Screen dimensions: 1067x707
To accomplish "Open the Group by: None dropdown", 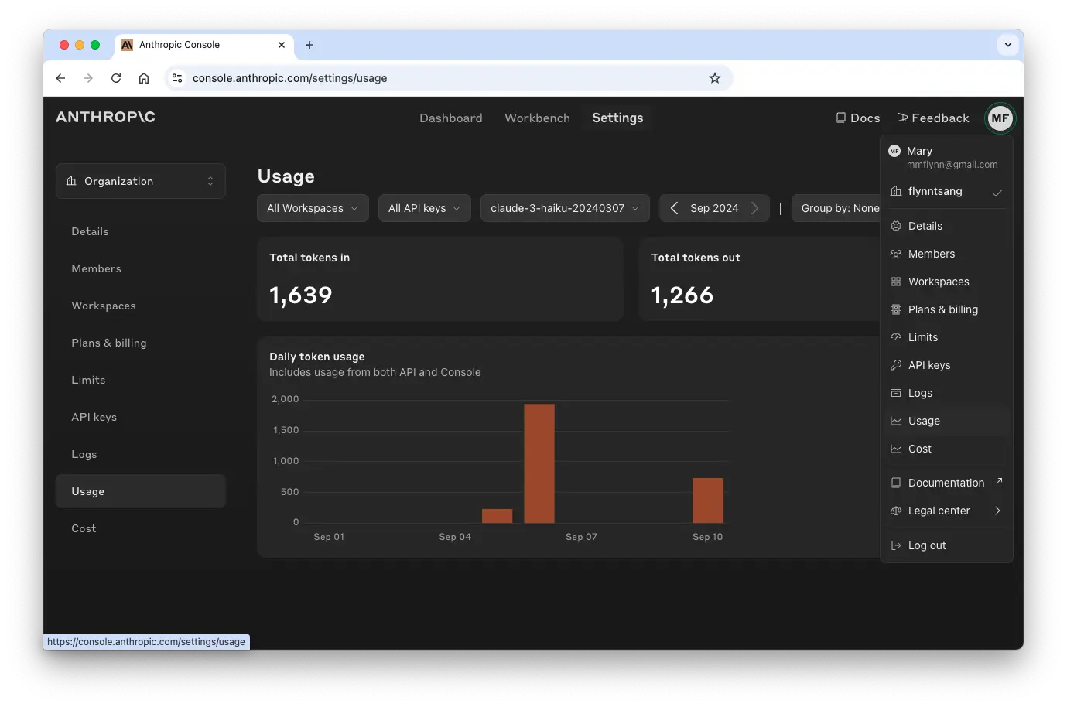I will [836, 208].
